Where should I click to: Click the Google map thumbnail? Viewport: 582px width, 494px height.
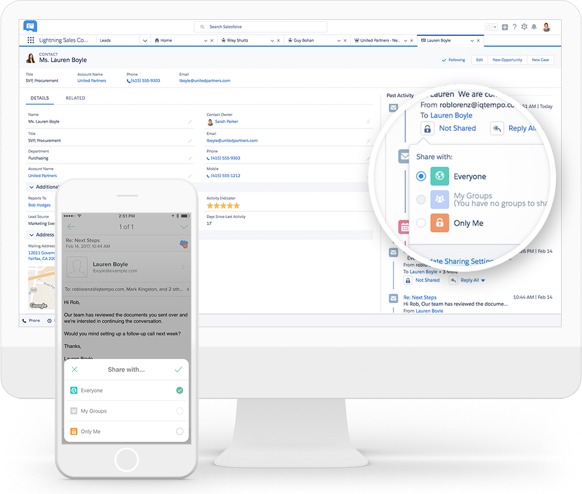(42, 288)
